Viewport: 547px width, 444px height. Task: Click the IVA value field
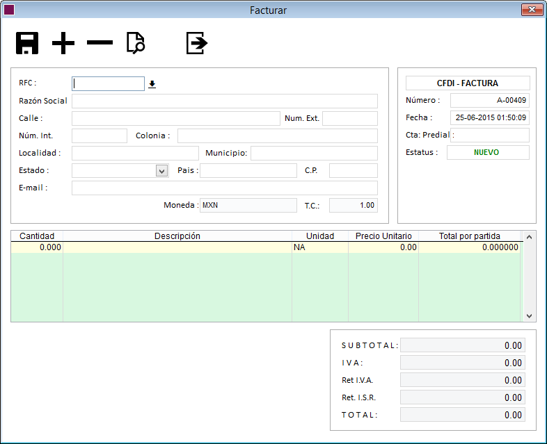pyautogui.click(x=463, y=363)
